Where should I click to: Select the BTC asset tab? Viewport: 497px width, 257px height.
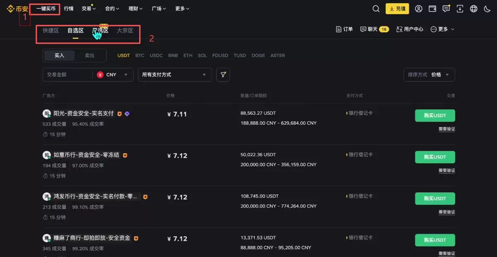click(140, 55)
